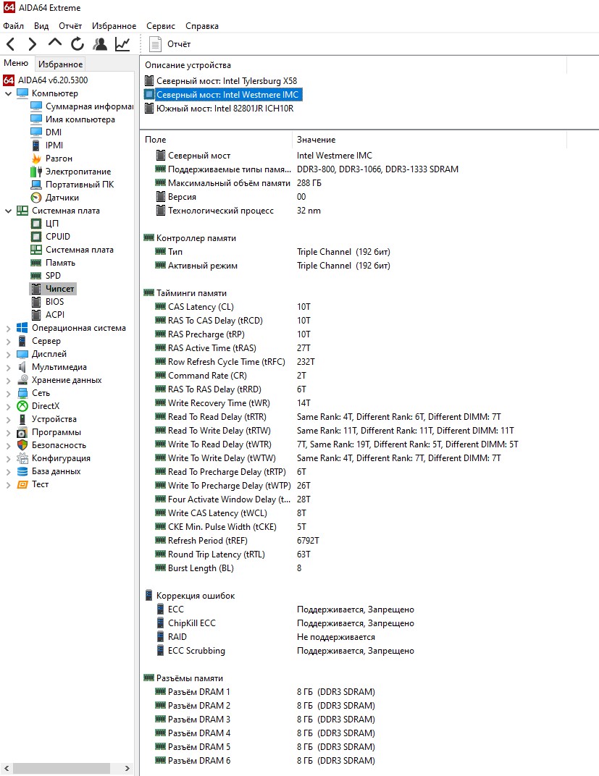Open the Избранное menu in menu bar
Image resolution: width=599 pixels, height=776 pixels.
click(114, 26)
